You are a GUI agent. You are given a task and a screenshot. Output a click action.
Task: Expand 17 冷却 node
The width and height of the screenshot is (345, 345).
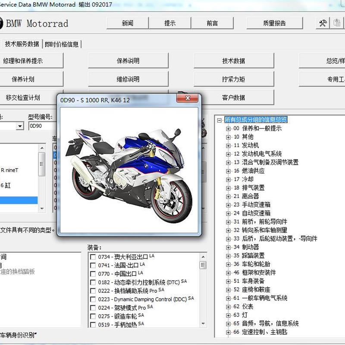(228, 179)
